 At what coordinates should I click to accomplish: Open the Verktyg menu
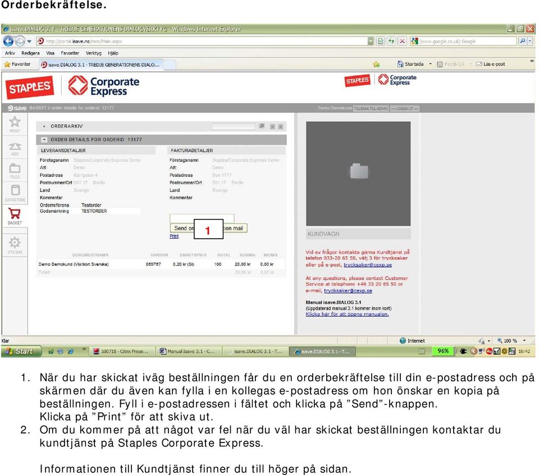click(94, 53)
